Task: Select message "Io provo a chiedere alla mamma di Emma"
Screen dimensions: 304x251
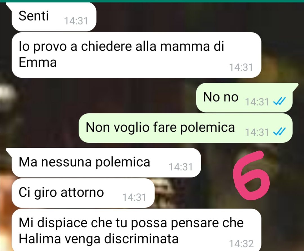Action: 136,55
